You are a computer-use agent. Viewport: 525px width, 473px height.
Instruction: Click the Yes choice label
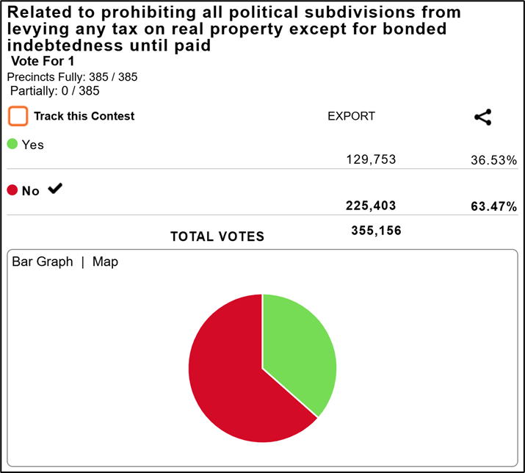coord(33,145)
